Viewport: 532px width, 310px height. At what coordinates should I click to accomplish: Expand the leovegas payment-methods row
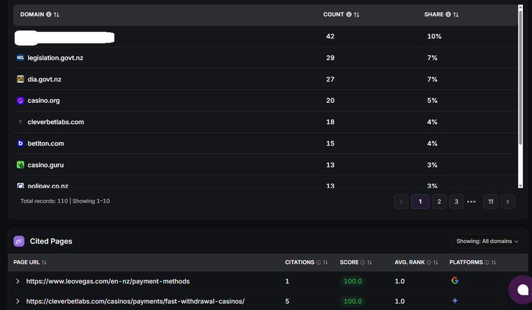point(18,281)
